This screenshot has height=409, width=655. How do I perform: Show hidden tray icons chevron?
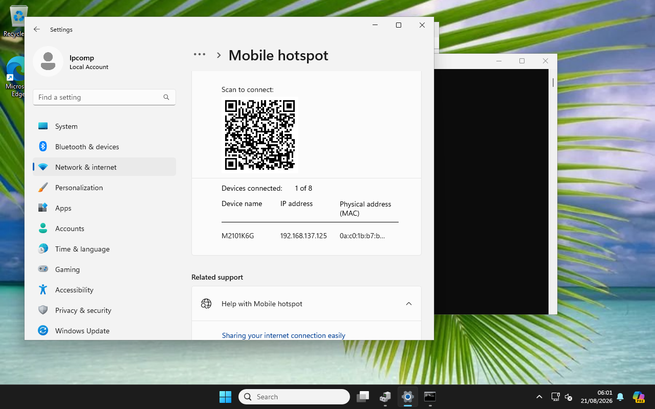point(539,397)
